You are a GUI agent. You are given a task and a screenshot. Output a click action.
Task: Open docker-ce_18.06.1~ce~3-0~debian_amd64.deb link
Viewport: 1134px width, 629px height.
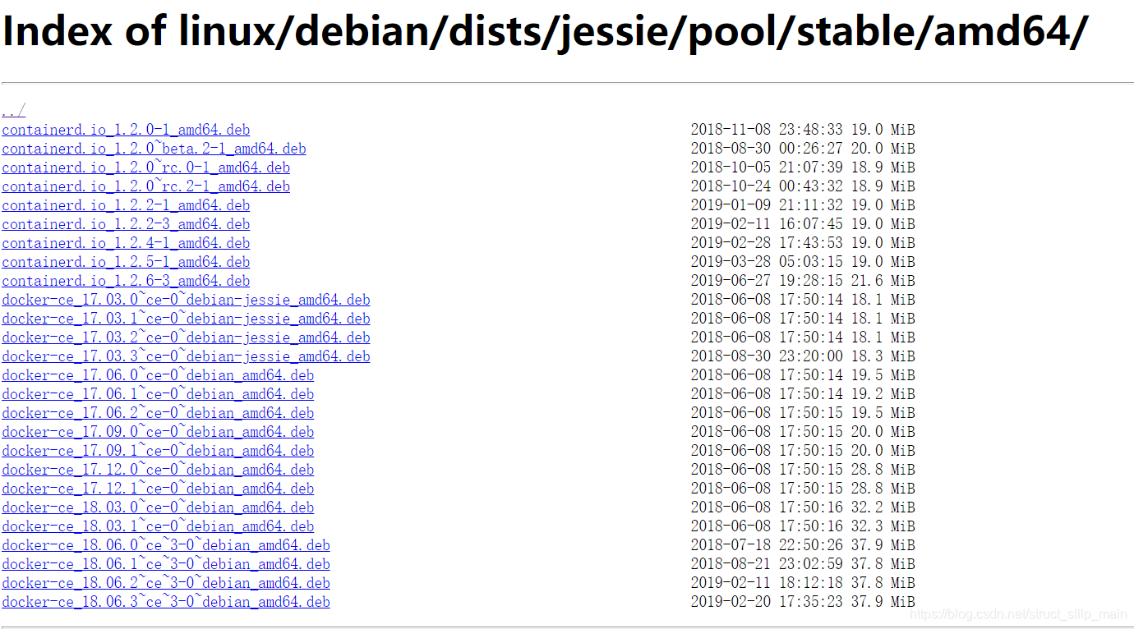166,564
